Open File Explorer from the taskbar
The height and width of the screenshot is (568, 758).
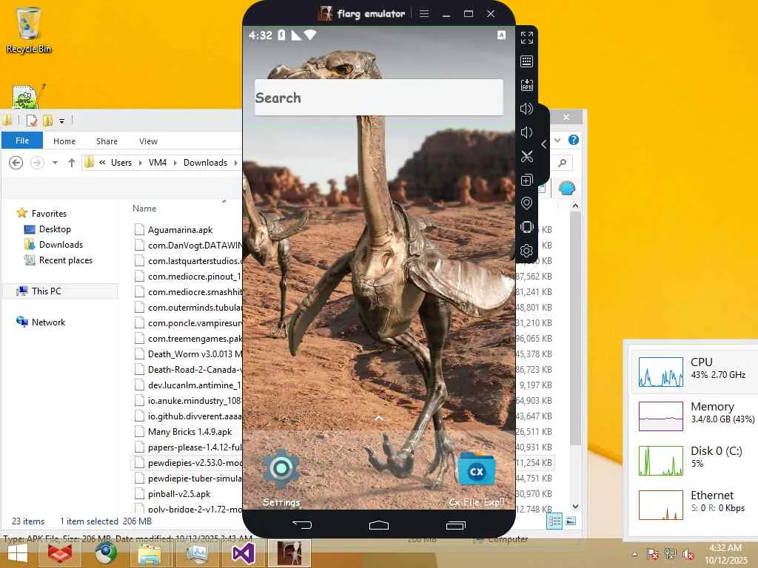[x=150, y=554]
